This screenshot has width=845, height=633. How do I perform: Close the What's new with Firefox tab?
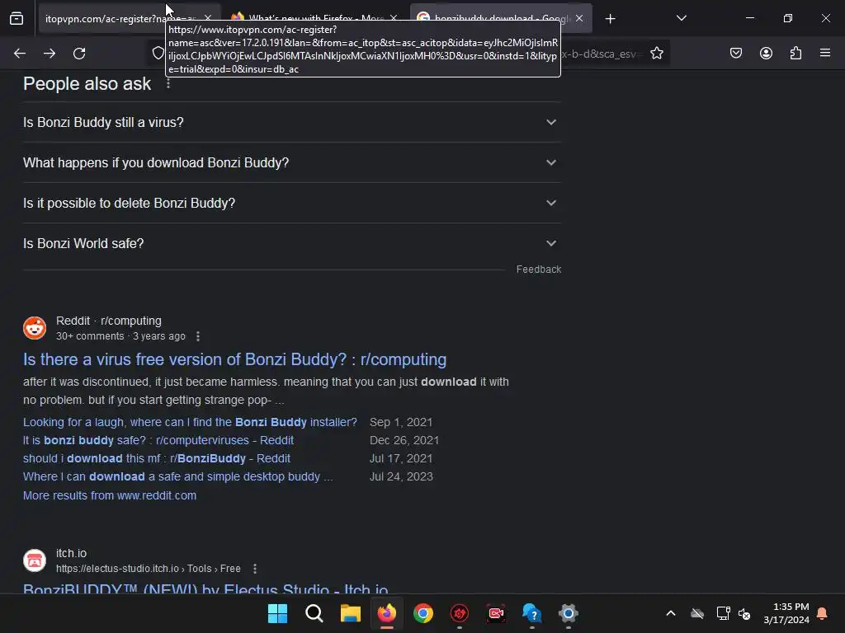point(394,18)
